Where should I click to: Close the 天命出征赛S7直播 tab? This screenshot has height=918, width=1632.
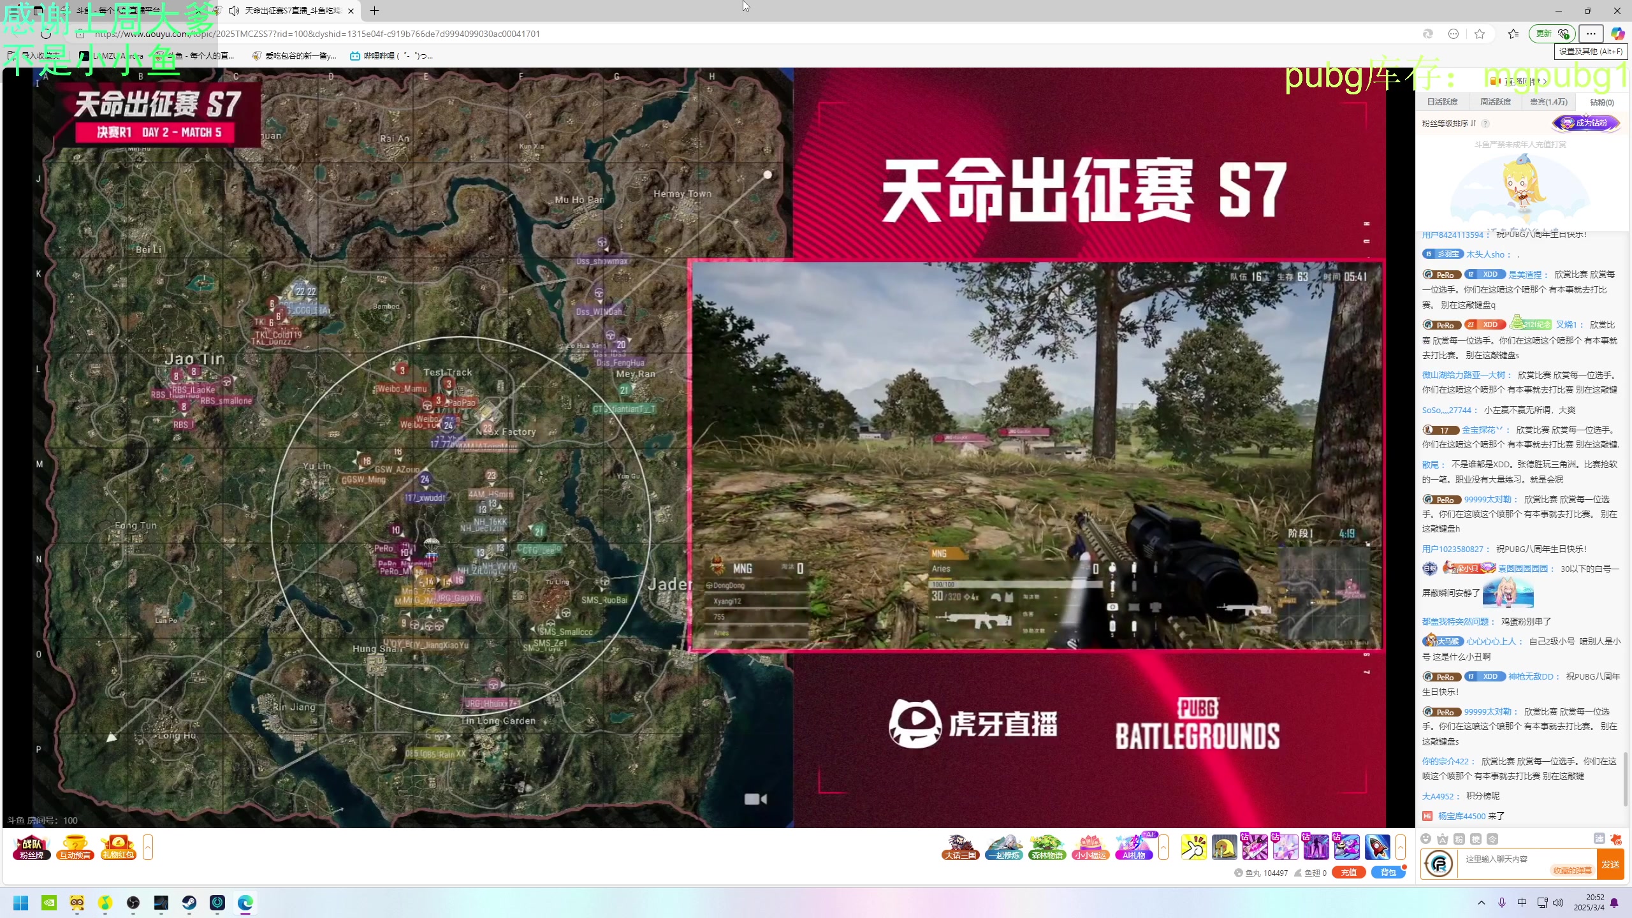351,11
